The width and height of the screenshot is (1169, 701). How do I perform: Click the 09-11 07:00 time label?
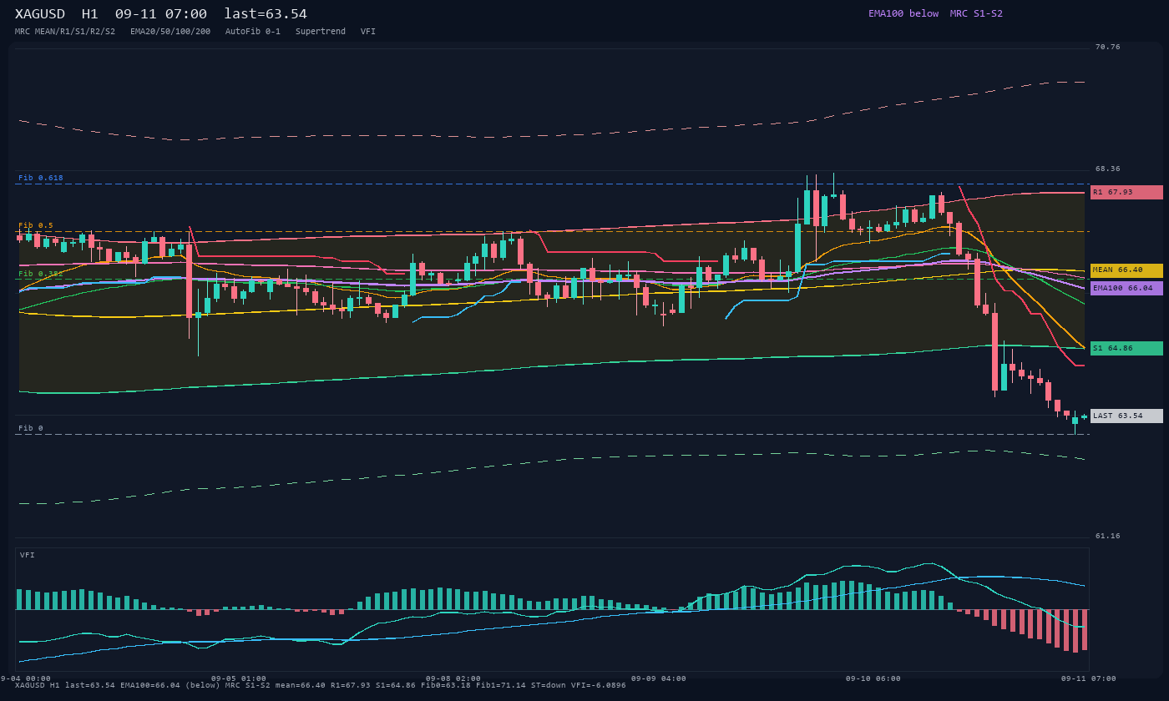point(1089,678)
